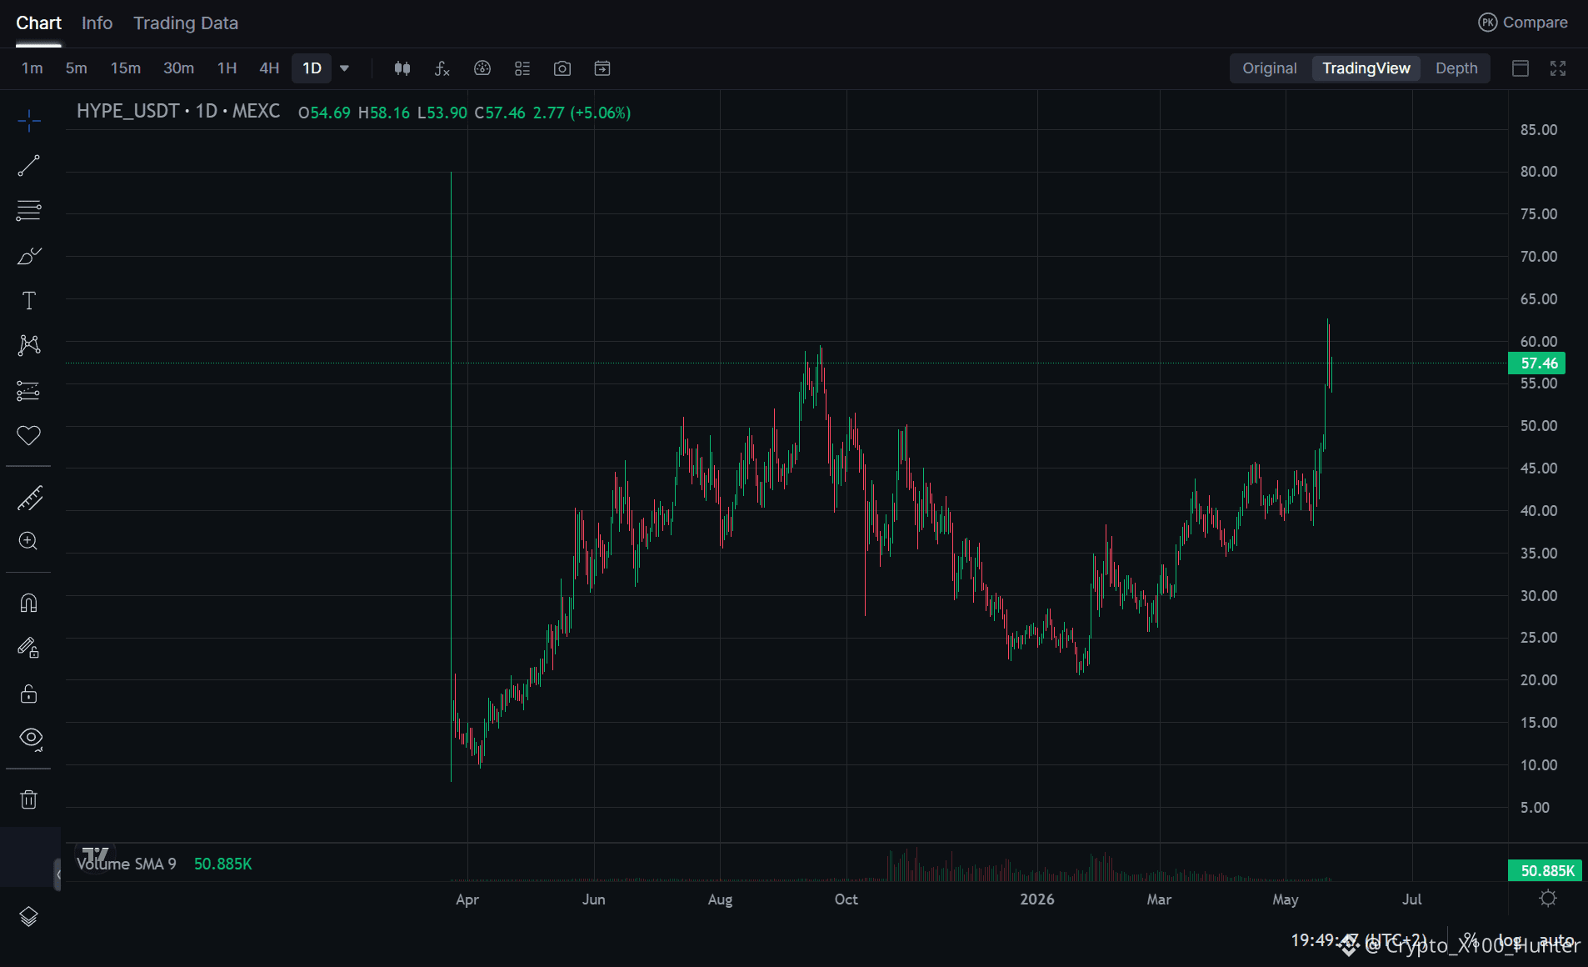1588x967 pixels.
Task: Switch to Depth chart view
Action: pyautogui.click(x=1456, y=68)
